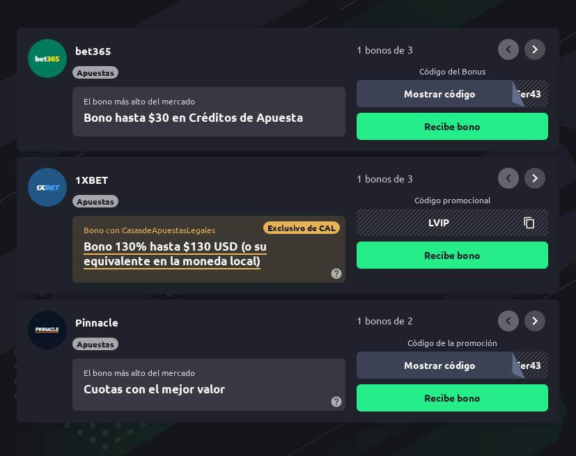Click the bet365 logo icon
This screenshot has height=456, width=576.
pos(47,58)
